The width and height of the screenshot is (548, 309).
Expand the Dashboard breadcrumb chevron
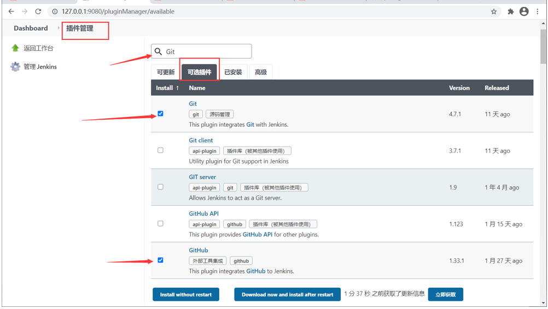59,28
